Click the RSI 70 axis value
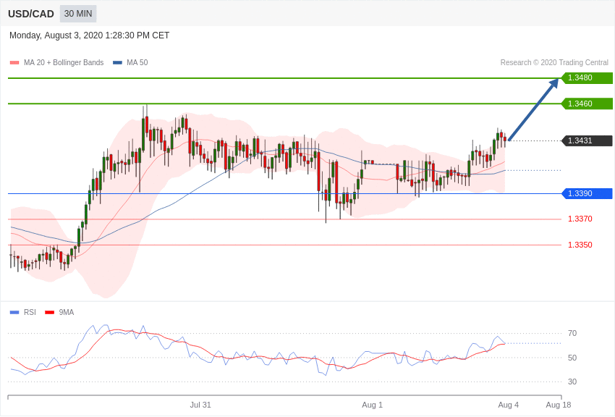Image resolution: width=615 pixels, height=417 pixels. pyautogui.click(x=572, y=334)
